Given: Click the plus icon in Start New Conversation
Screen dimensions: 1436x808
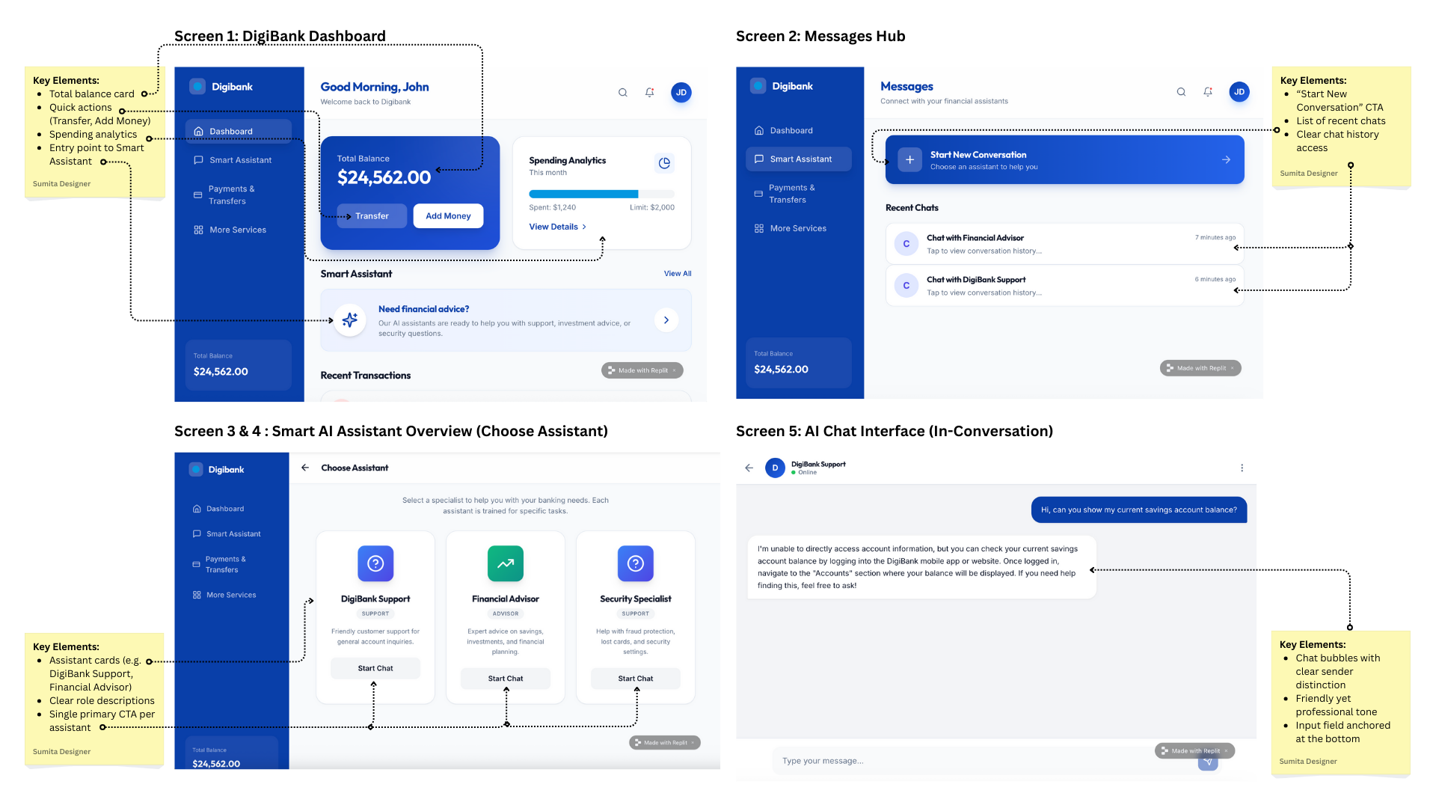Looking at the screenshot, I should 909,160.
